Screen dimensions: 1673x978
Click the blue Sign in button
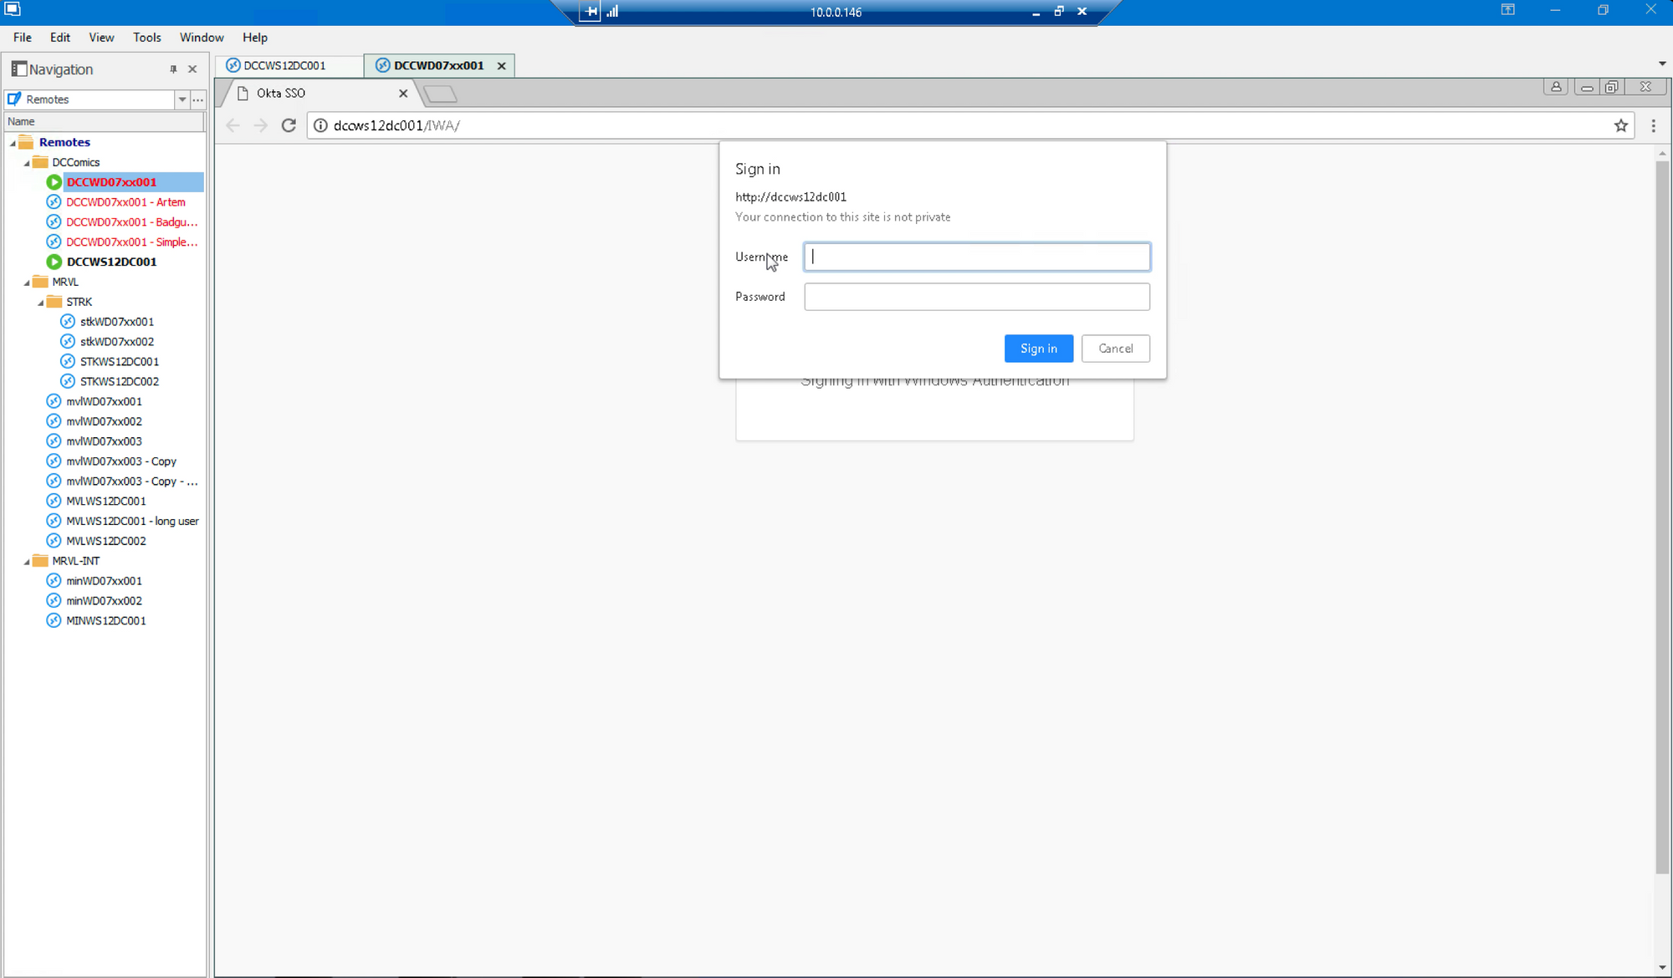click(x=1039, y=349)
